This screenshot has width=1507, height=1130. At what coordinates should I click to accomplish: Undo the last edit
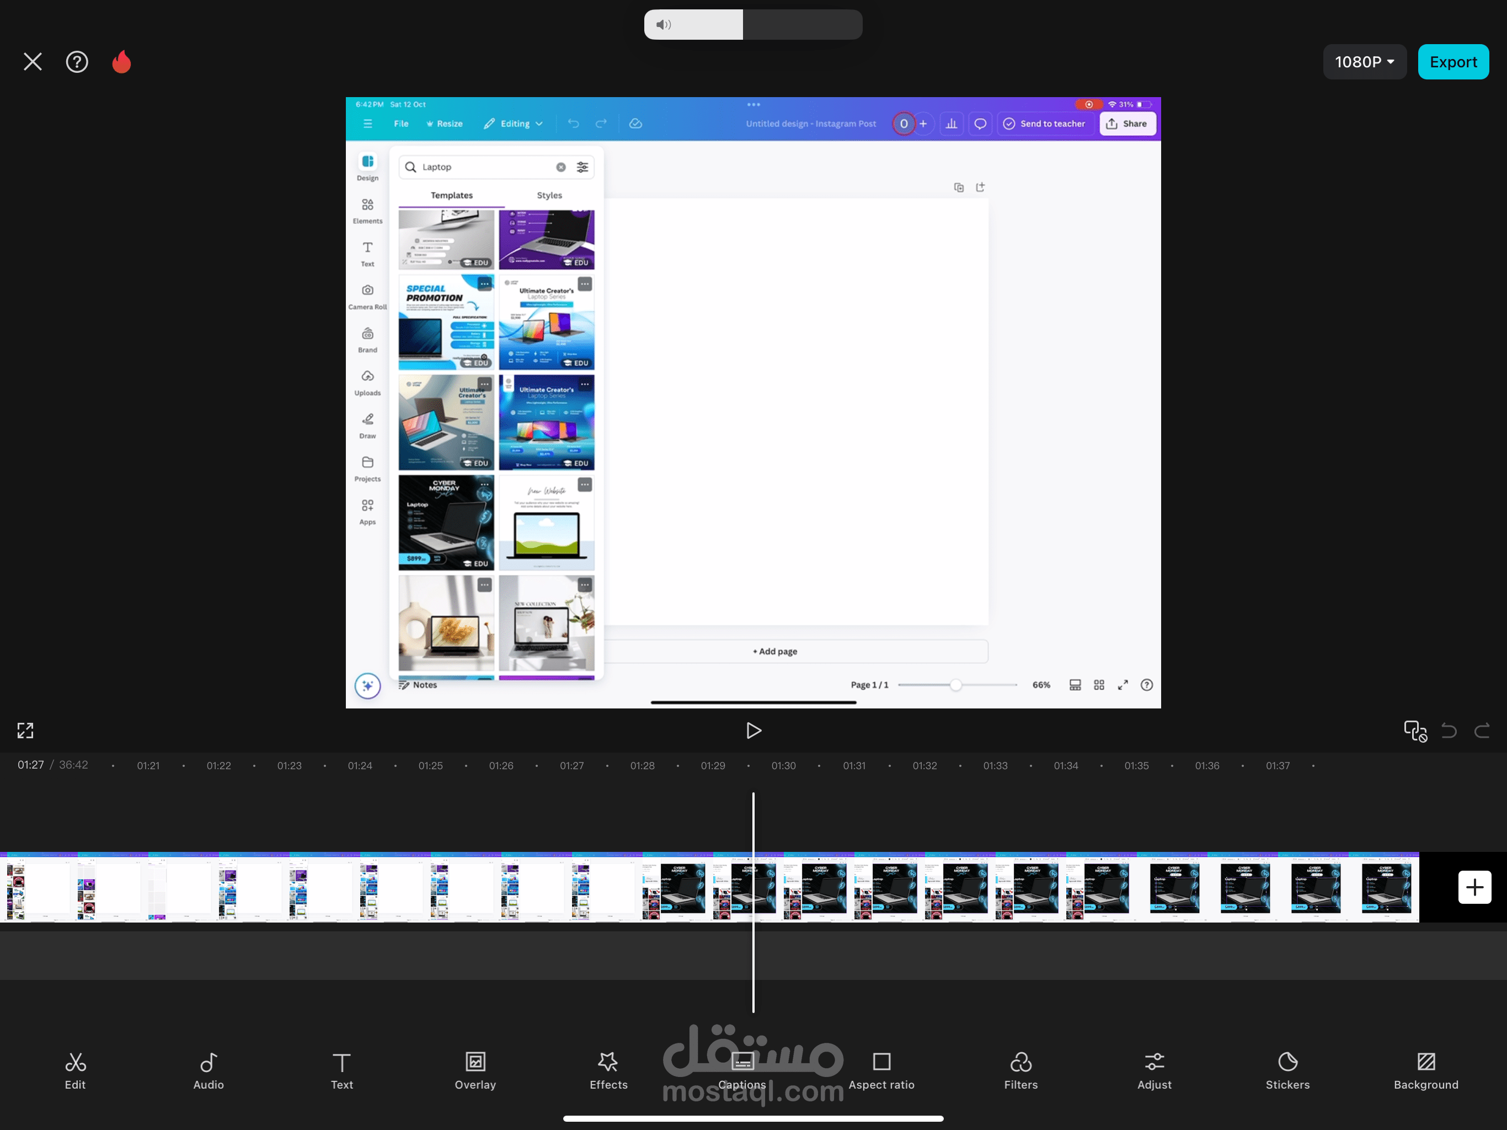[x=1449, y=731]
